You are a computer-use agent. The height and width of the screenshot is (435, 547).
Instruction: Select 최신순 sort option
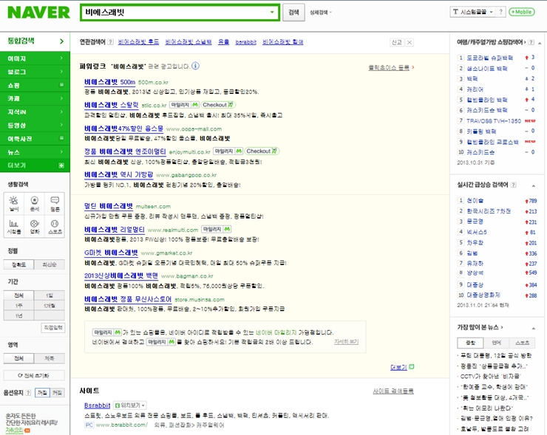[x=50, y=265]
